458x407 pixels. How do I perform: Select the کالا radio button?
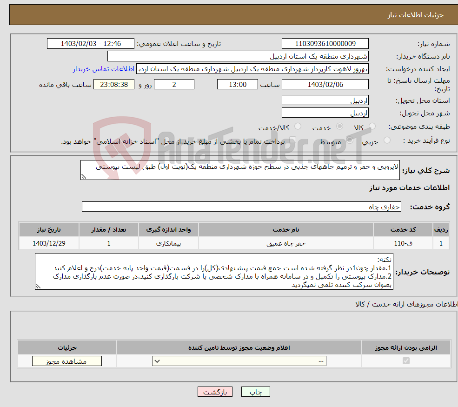click(x=372, y=127)
